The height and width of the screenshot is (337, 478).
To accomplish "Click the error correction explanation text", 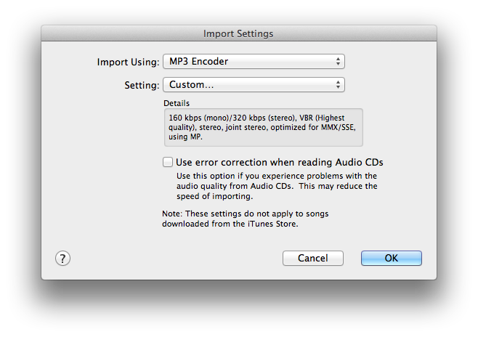I will 277,186.
